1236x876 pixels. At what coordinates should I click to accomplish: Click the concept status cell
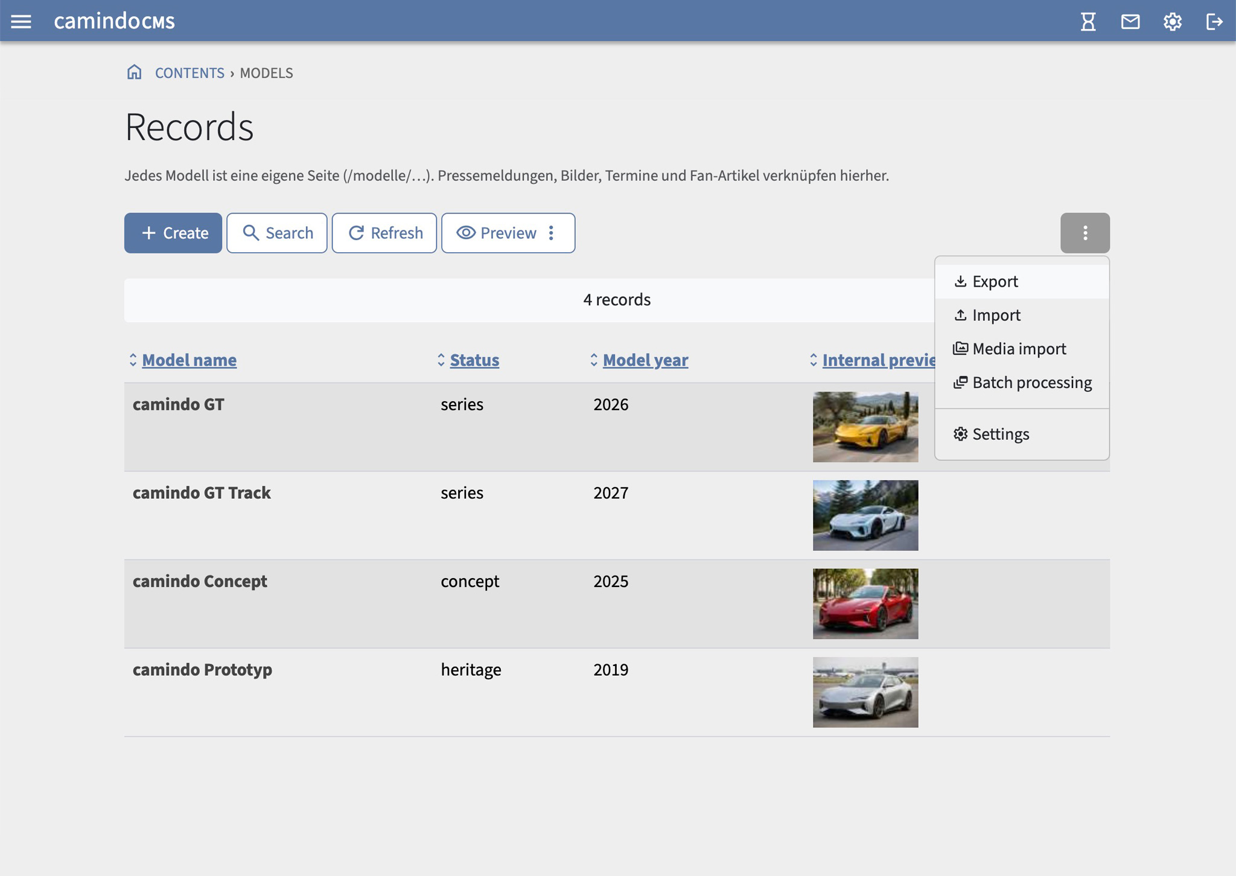click(x=470, y=582)
